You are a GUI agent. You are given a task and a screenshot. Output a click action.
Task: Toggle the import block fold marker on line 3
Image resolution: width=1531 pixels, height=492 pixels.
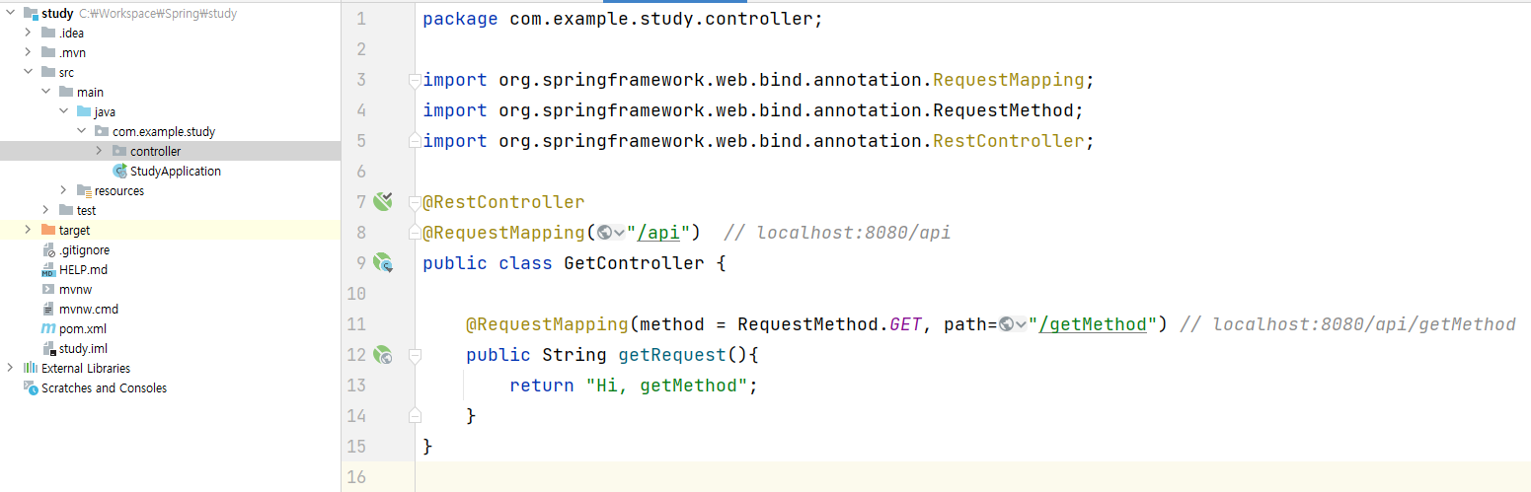click(415, 80)
